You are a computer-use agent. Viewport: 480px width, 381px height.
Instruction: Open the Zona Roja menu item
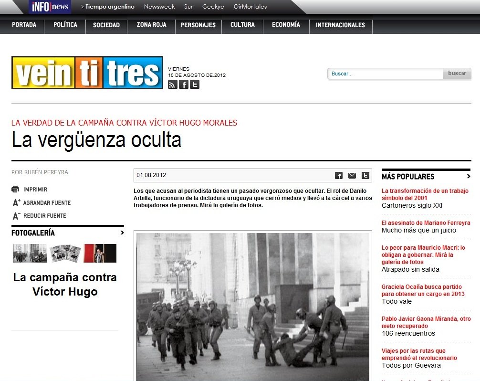tap(151, 25)
